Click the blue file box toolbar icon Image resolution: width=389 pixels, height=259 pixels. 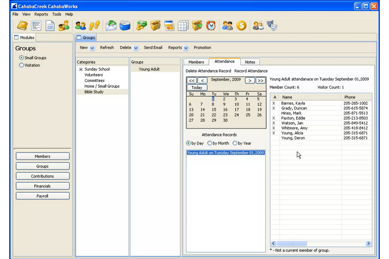[x=125, y=26]
